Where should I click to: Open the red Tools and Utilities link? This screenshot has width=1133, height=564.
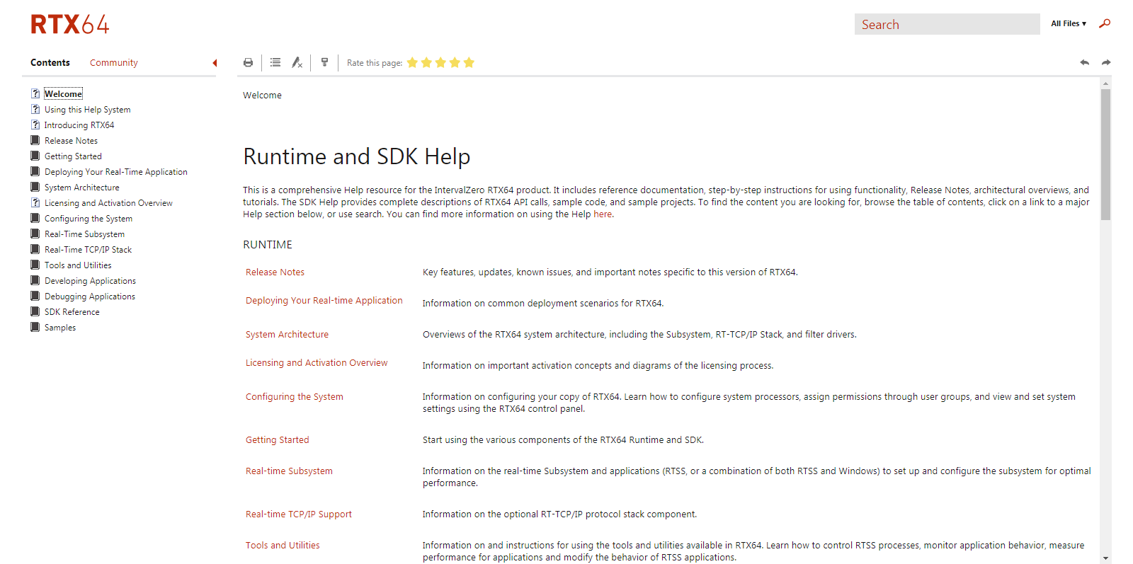(x=283, y=546)
